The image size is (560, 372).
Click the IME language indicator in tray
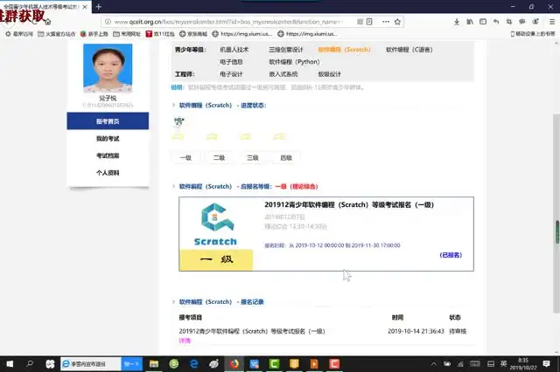click(x=504, y=364)
